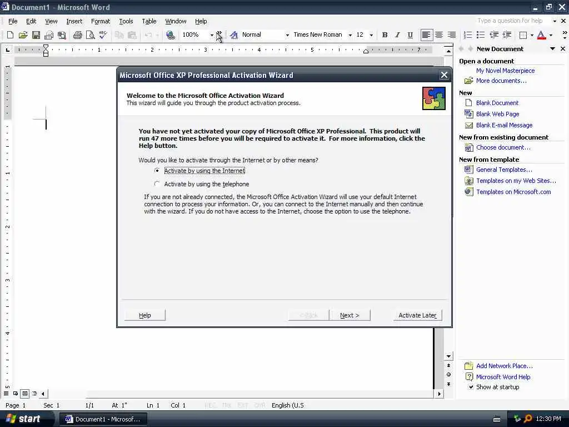Click the ruler tab selector
Viewport: 569px width, 427px height.
click(7, 49)
